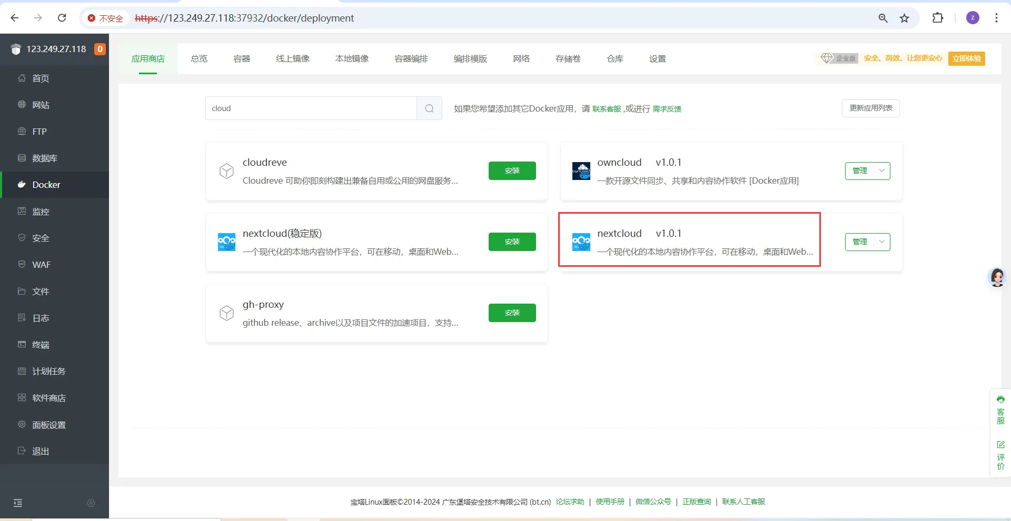This screenshot has width=1011, height=521.
Task: Click the cloudreve cube app icon
Action: [x=226, y=171]
